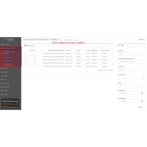
Task: Focus the Date Modified filter field
Action: click(x=129, y=101)
